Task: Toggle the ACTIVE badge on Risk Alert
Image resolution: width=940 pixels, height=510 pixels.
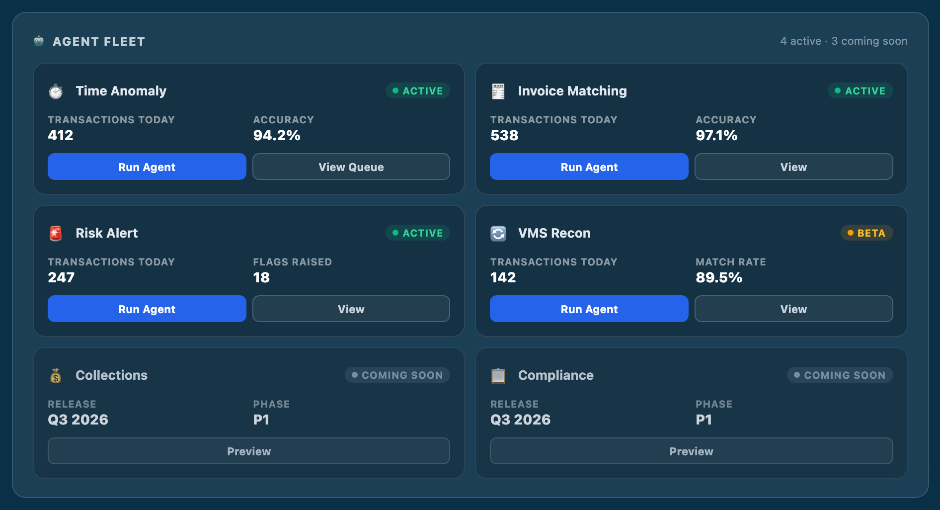Action: pos(418,233)
